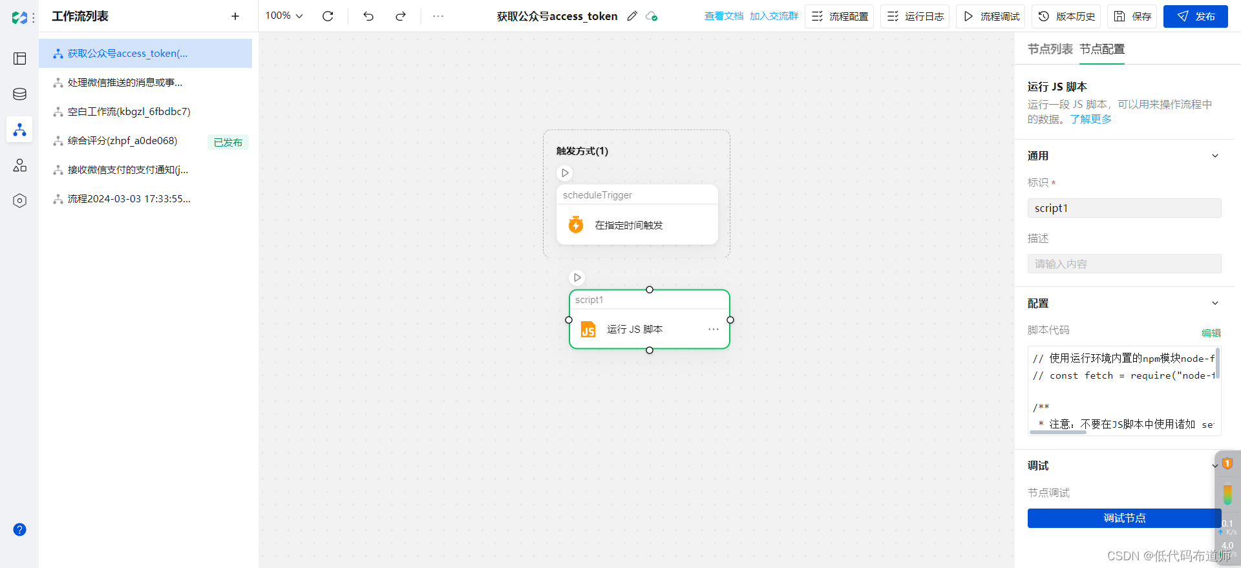The image size is (1241, 568).
Task: Click the 描述 input field
Action: tap(1125, 264)
